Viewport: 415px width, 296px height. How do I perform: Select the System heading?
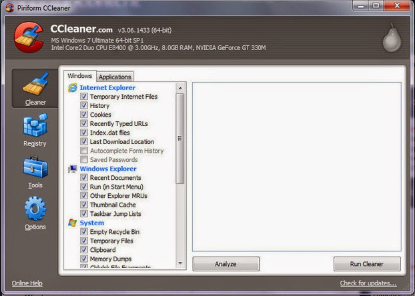coord(92,223)
